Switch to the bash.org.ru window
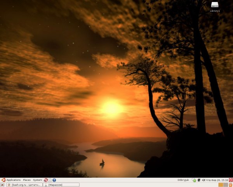233x187 pixels. [x=24, y=185]
